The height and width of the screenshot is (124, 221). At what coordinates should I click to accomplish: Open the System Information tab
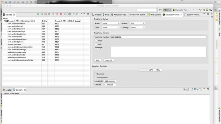192,14
